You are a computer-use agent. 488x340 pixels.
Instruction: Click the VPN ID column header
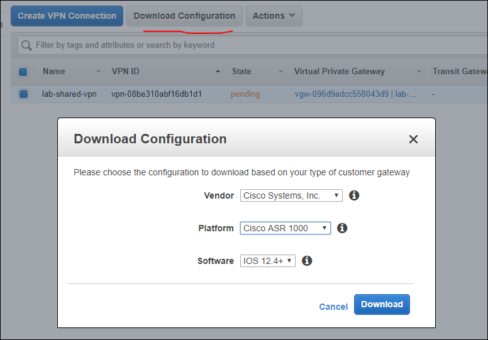(125, 71)
